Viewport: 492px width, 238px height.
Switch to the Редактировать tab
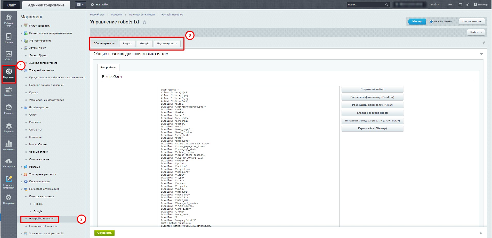(x=167, y=44)
